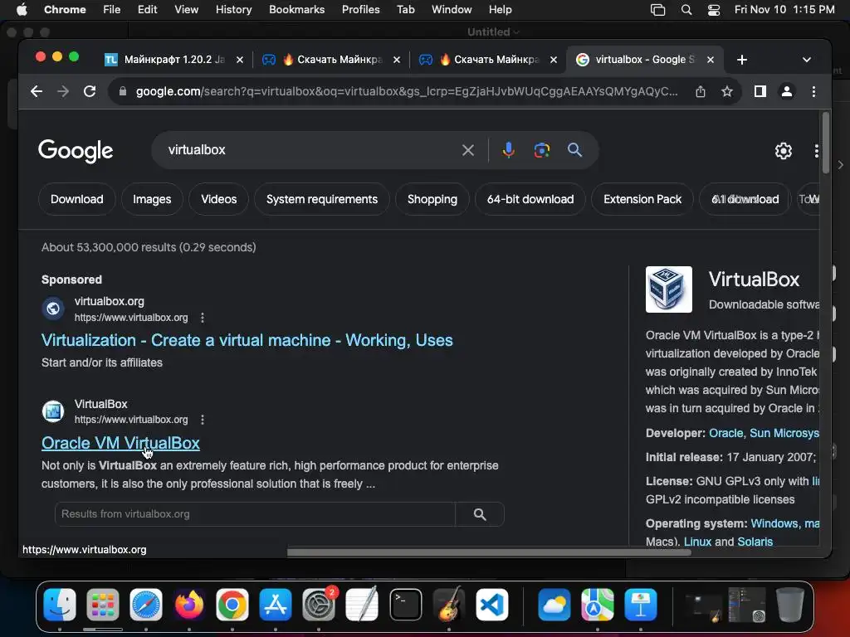This screenshot has height=637, width=850.
Task: Launch Safari from the Dock
Action: [146, 605]
